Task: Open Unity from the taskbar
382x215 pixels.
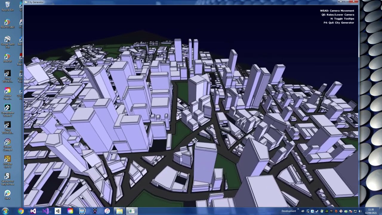Action: (58, 211)
